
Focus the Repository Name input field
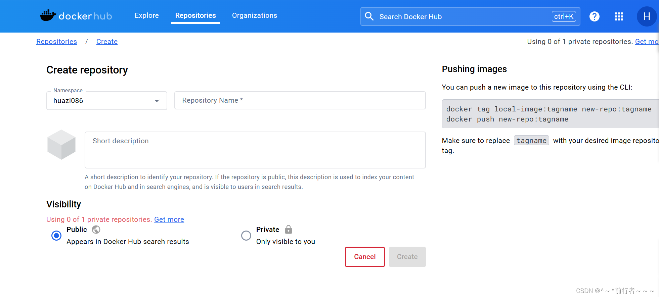(300, 100)
